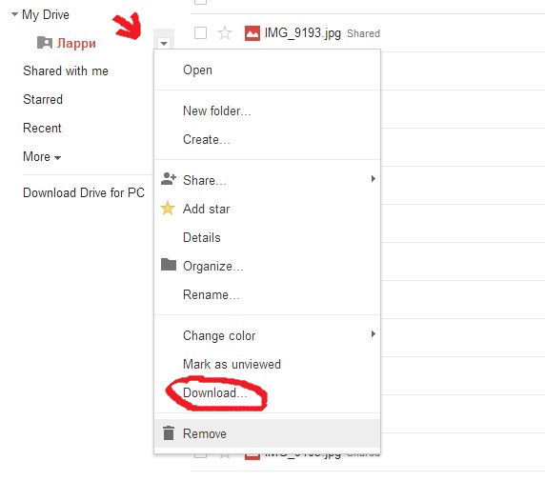Open the Ларри folder label
The width and height of the screenshot is (545, 481).
[76, 43]
